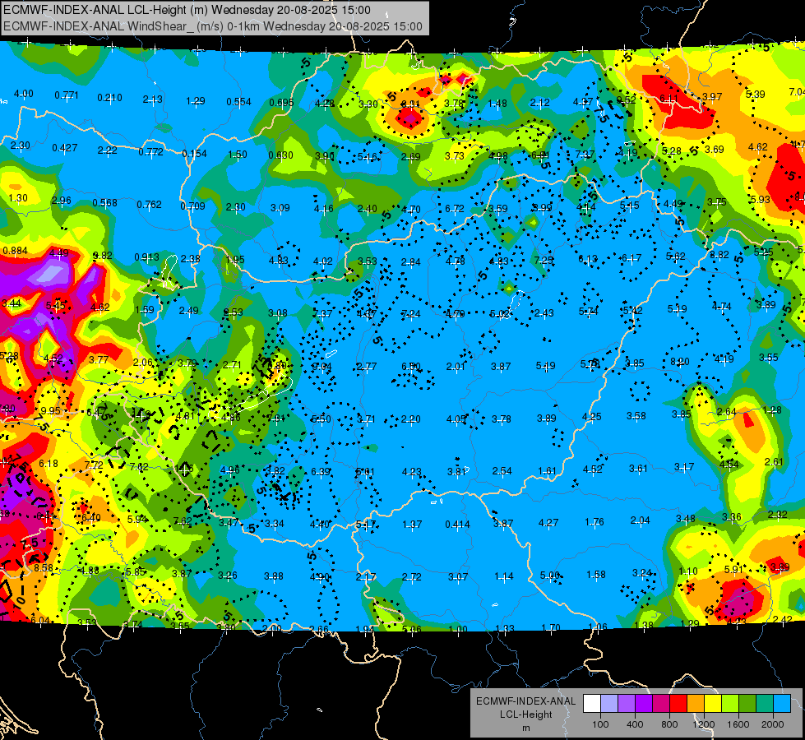
Task: Click the 'ECMWF-INDEX-ANAL' label inside the legend box
Action: click(x=525, y=701)
